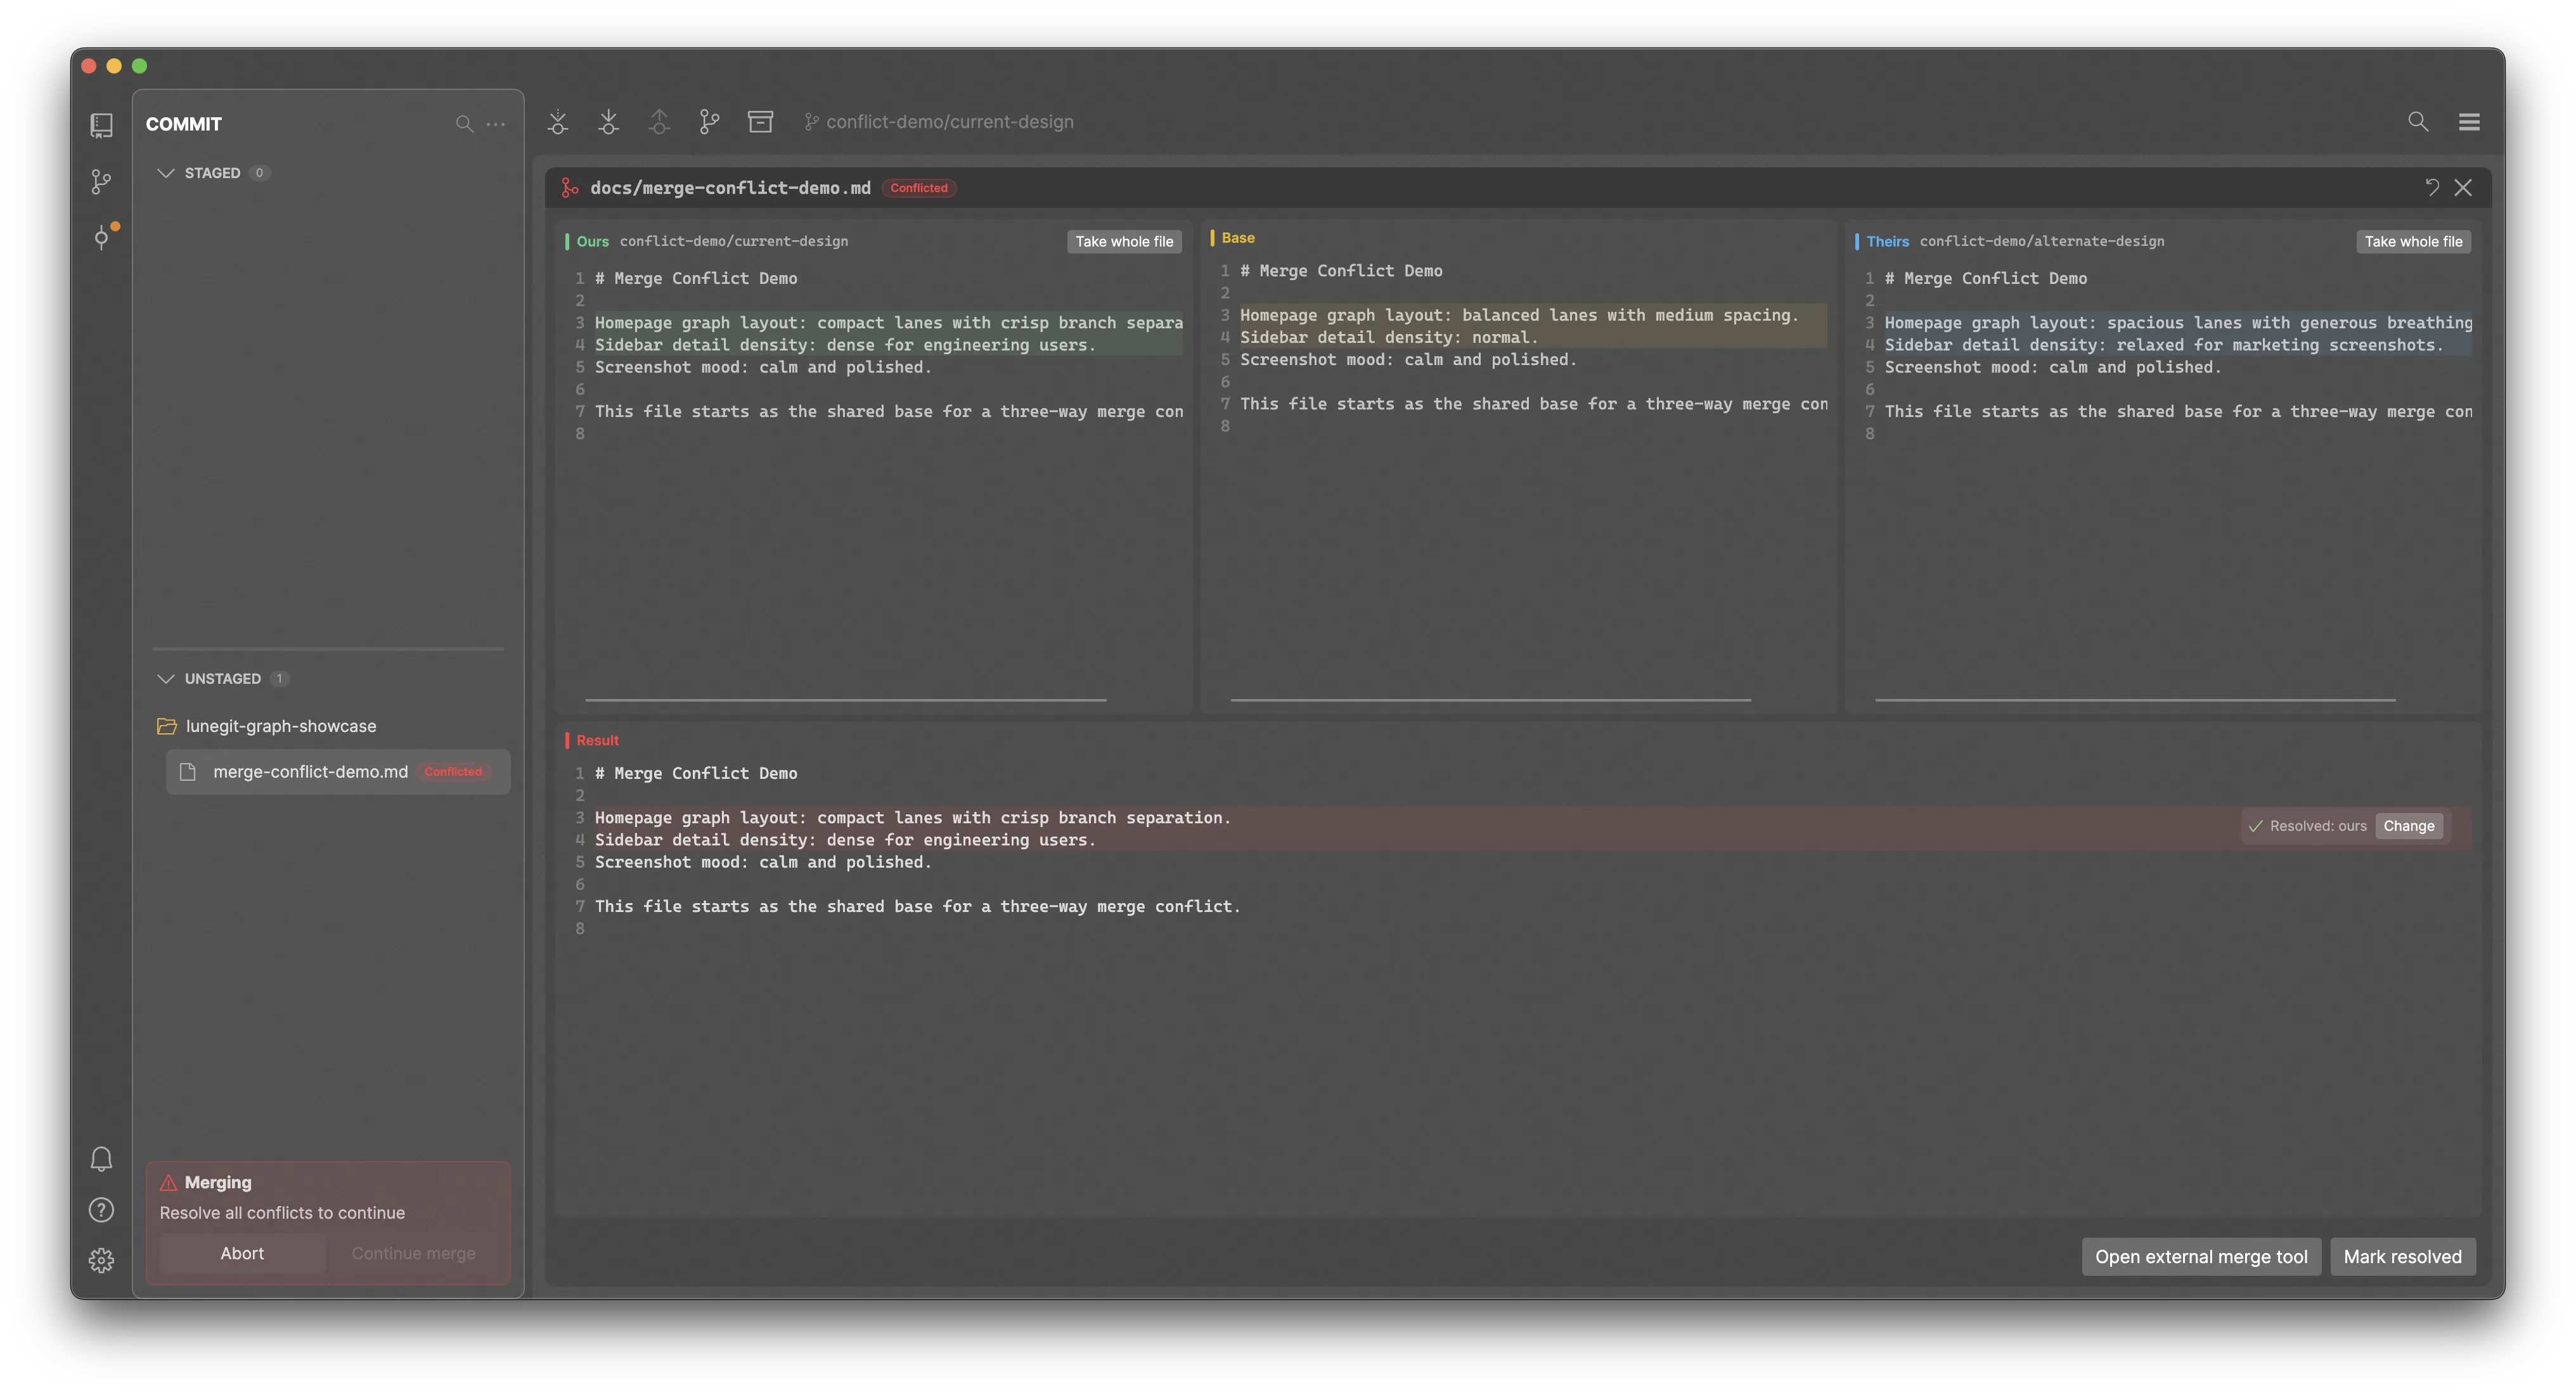Image resolution: width=2576 pixels, height=1393 pixels.
Task: Click Theirs pane horizontal scrollbar
Action: (x=2135, y=700)
